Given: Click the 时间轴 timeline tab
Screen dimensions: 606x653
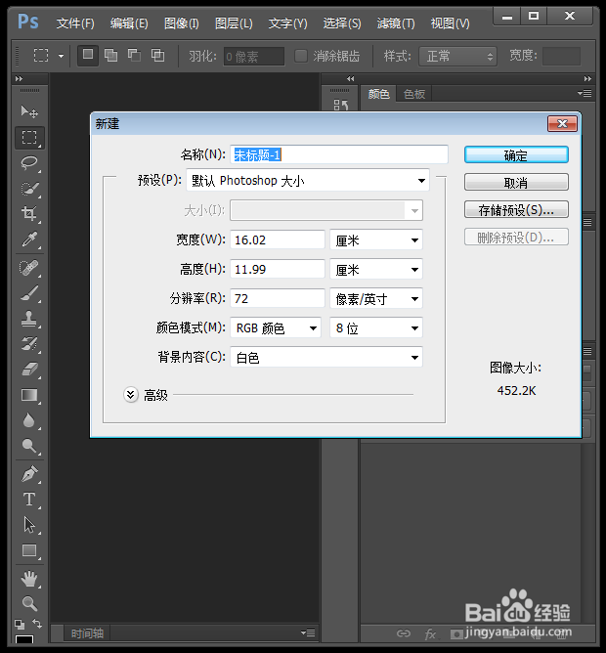Looking at the screenshot, I should (87, 633).
